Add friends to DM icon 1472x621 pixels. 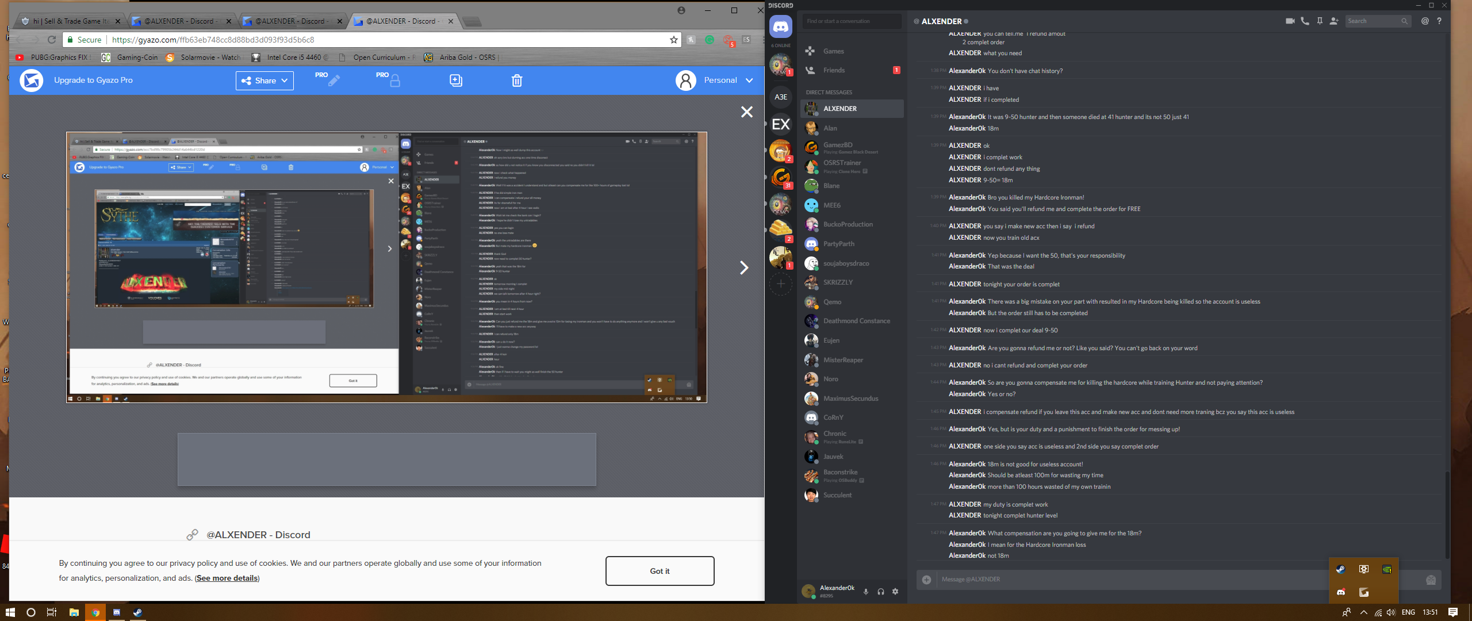tap(1334, 21)
